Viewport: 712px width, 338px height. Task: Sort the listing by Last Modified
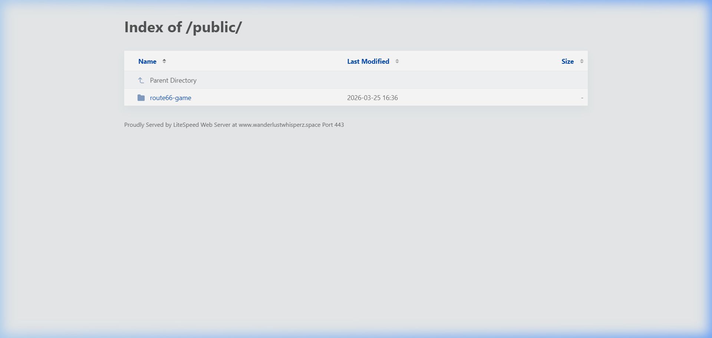point(368,62)
